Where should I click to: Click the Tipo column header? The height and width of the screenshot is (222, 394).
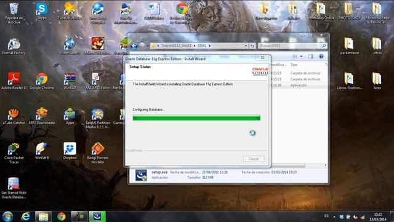294,65
